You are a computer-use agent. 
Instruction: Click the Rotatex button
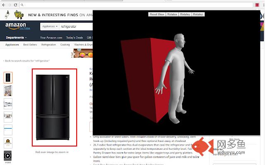[172, 14]
